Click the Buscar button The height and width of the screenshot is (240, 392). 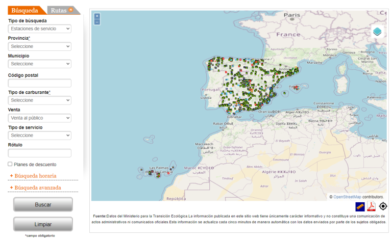[x=43, y=204]
